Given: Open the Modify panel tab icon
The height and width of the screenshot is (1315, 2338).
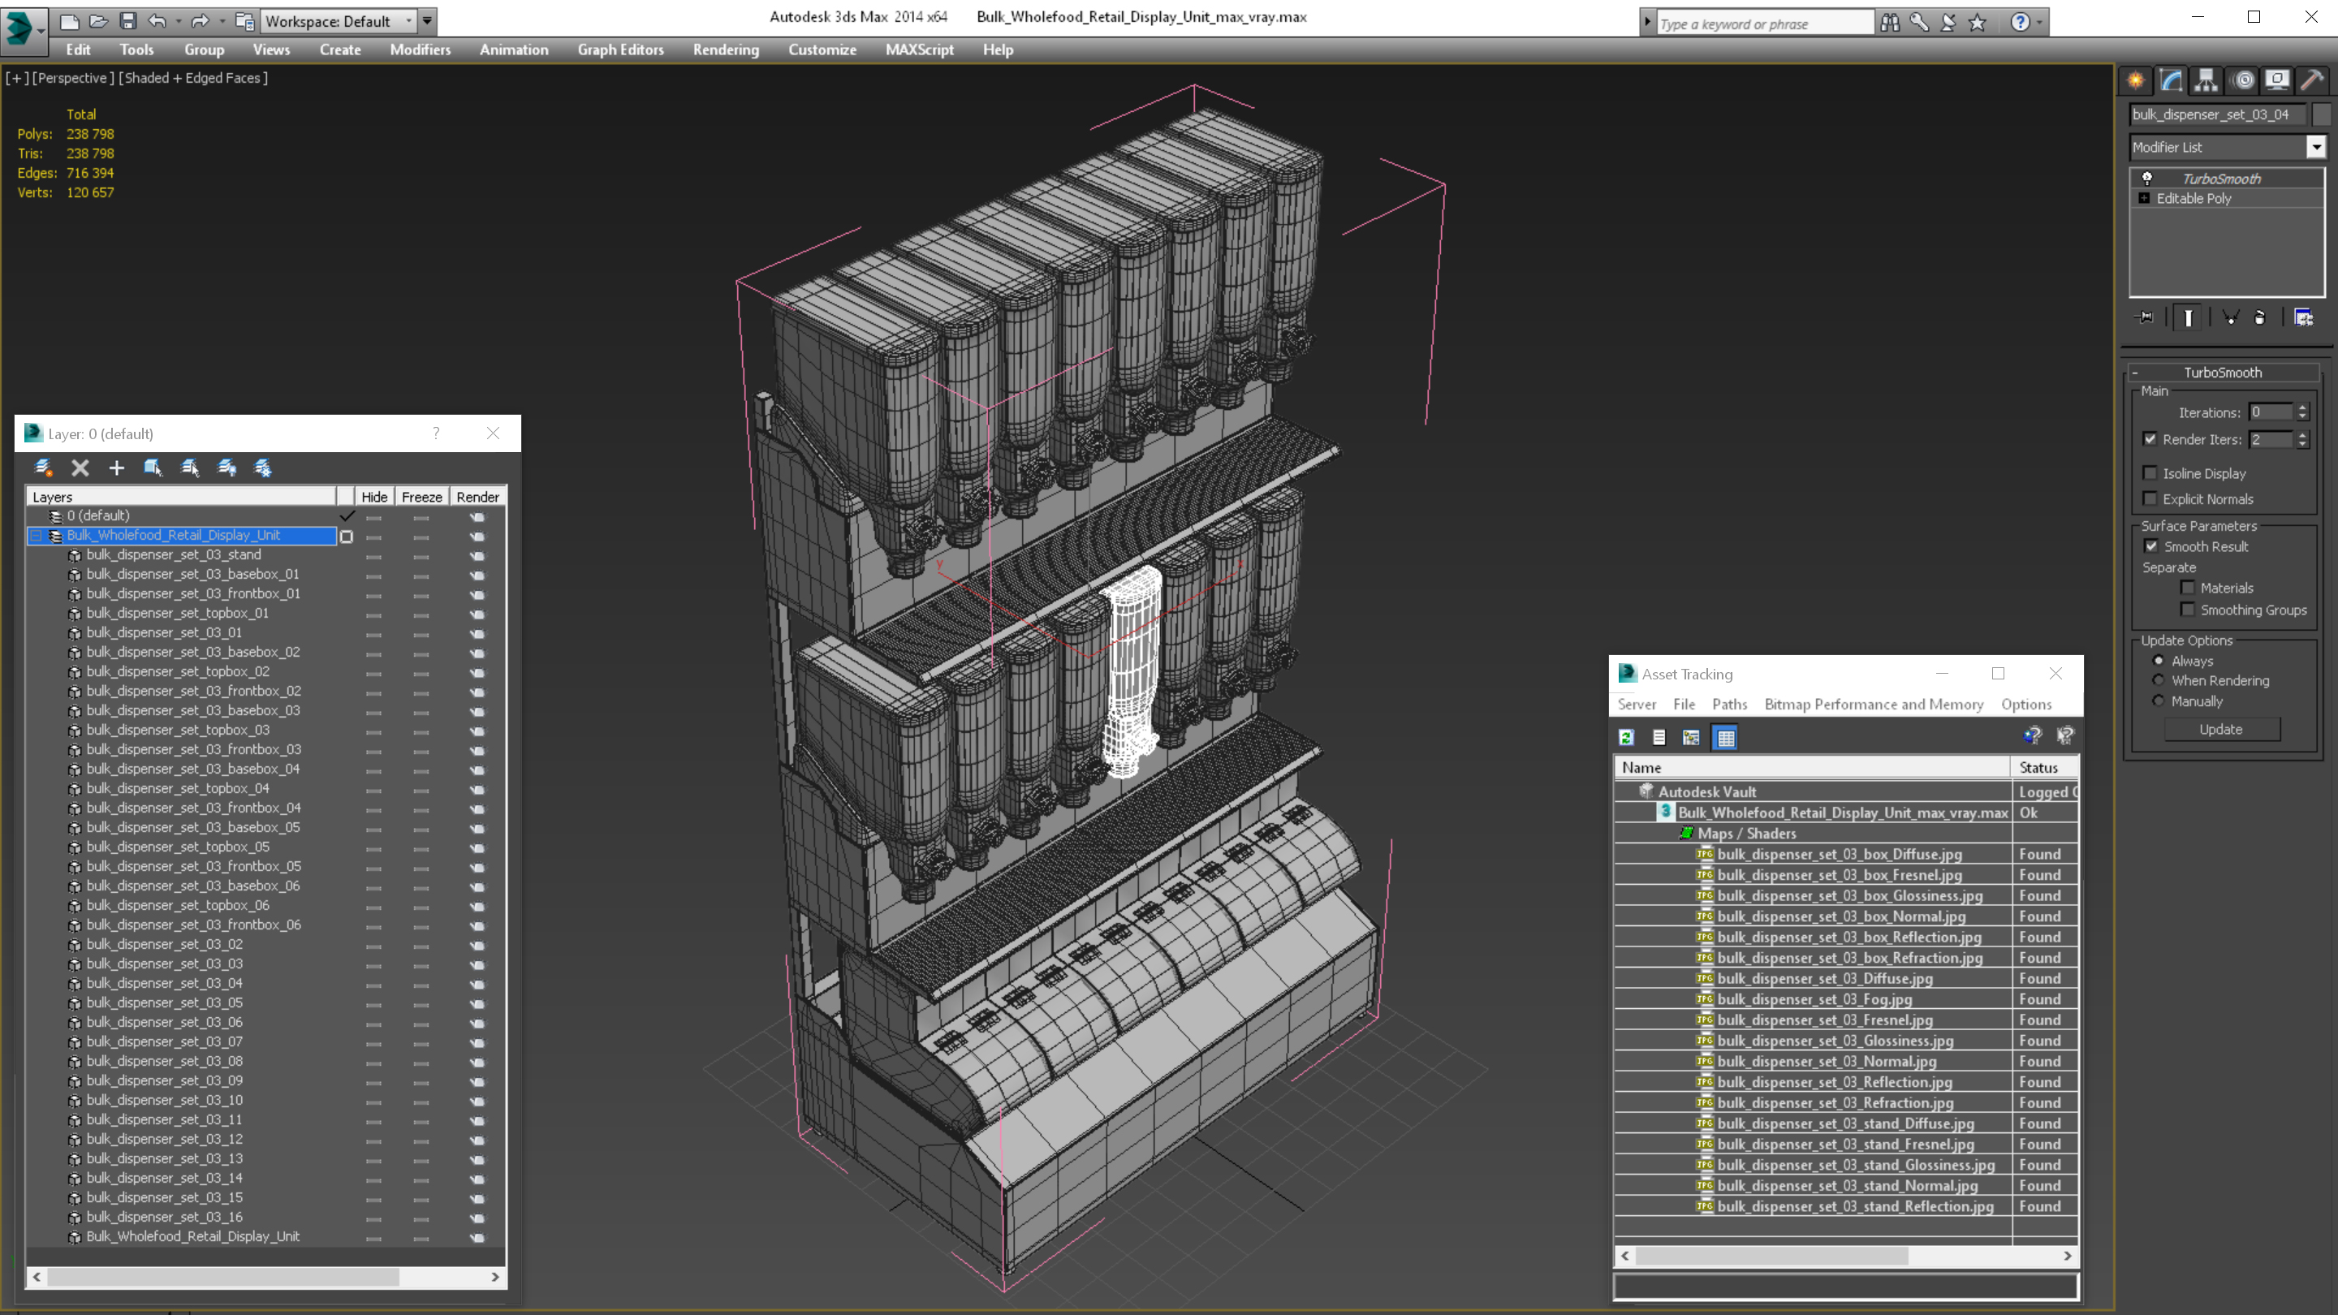Looking at the screenshot, I should 2171,81.
